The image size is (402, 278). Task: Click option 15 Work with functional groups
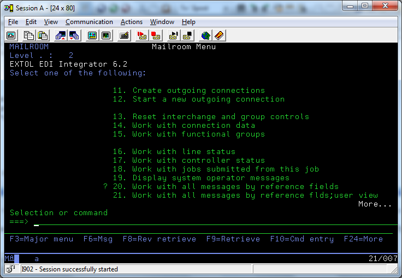[x=189, y=134]
